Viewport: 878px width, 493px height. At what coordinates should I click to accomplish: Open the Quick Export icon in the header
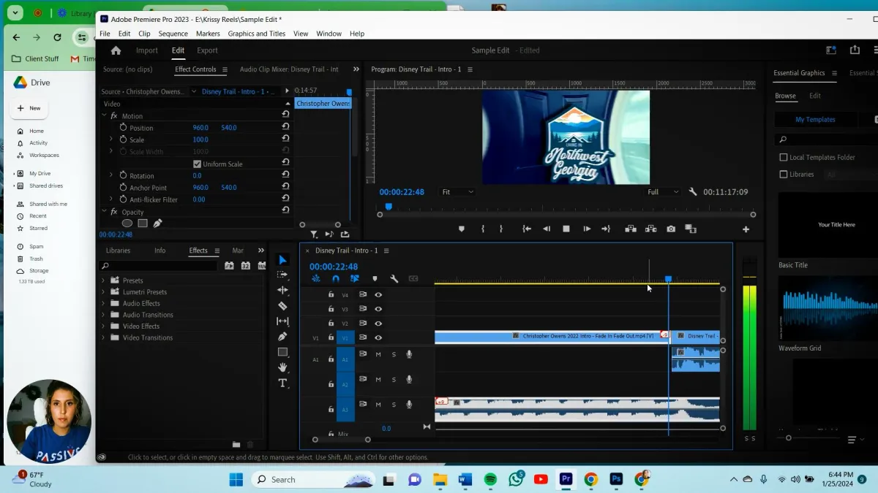(x=855, y=50)
